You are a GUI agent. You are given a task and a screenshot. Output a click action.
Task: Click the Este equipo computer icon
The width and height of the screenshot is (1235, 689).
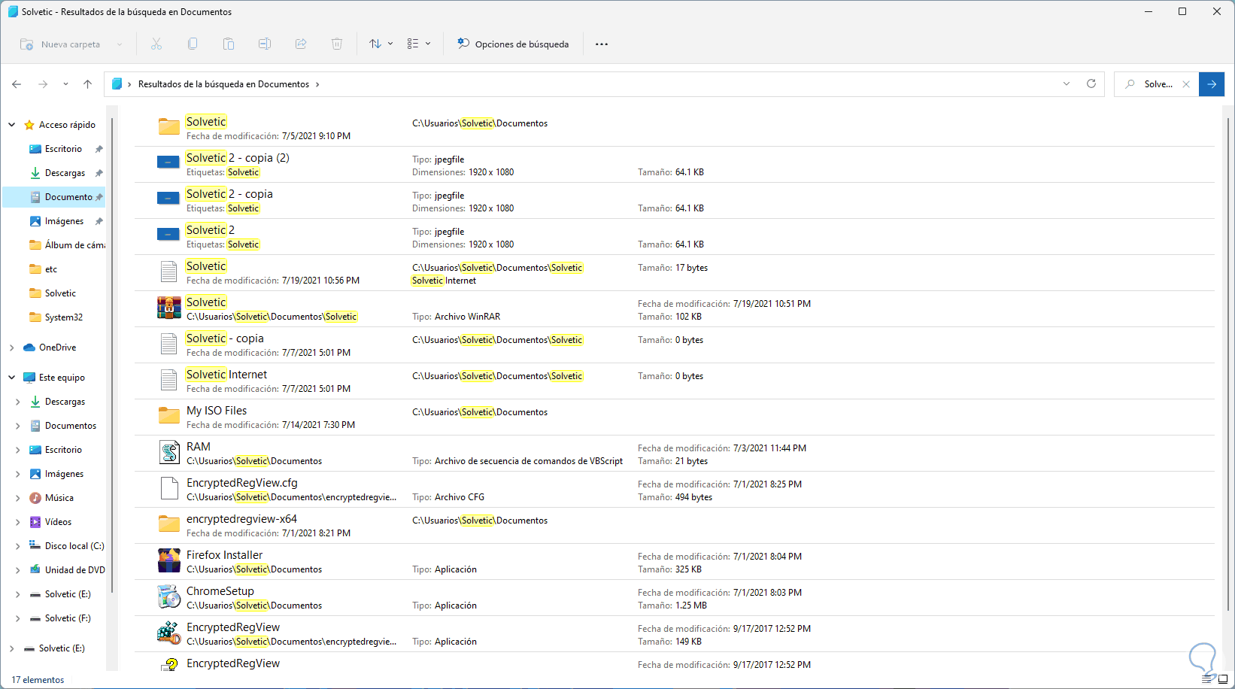click(29, 378)
